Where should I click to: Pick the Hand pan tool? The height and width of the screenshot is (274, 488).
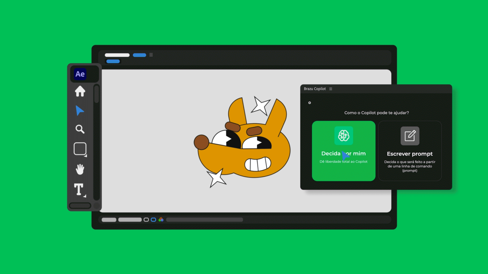click(80, 169)
